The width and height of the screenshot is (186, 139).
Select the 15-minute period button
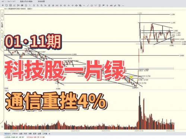(41, 5)
